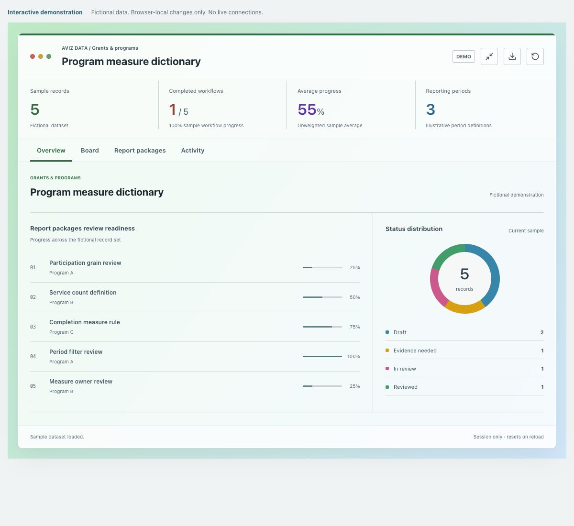Select the Measure owner review row
Screen dimensions: 574x526
coord(195,386)
